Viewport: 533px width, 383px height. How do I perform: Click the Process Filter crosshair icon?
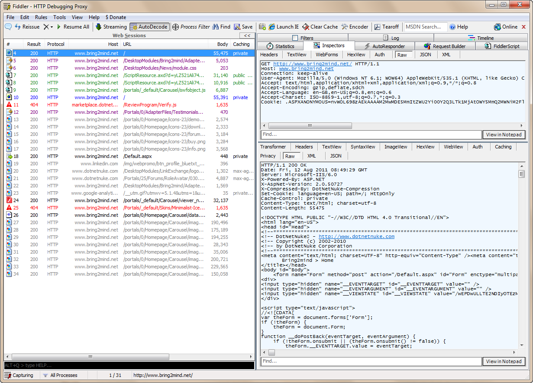(175, 27)
